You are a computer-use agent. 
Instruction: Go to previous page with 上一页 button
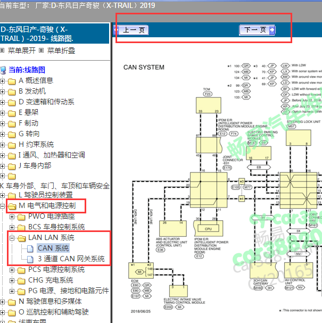pos(131,30)
